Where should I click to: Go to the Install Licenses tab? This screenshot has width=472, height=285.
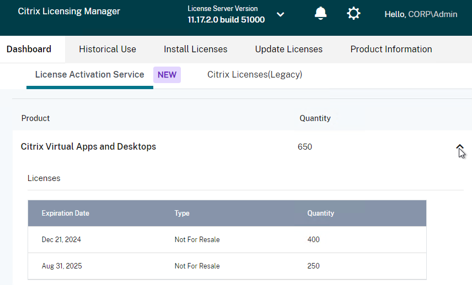pyautogui.click(x=195, y=50)
